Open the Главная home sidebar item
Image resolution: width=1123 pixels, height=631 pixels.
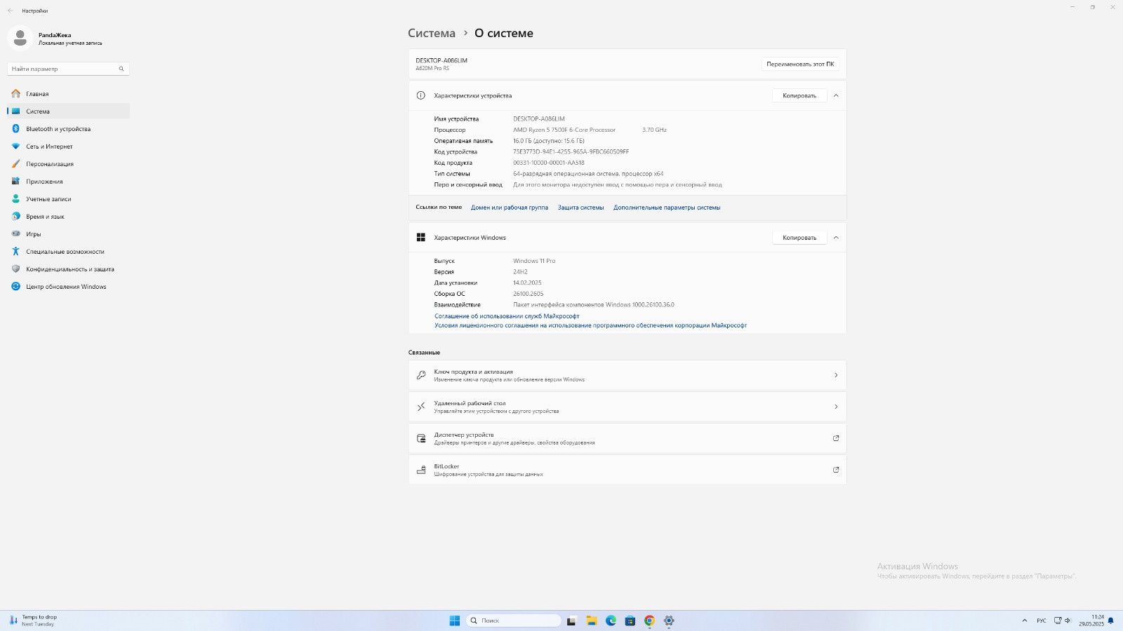68,94
